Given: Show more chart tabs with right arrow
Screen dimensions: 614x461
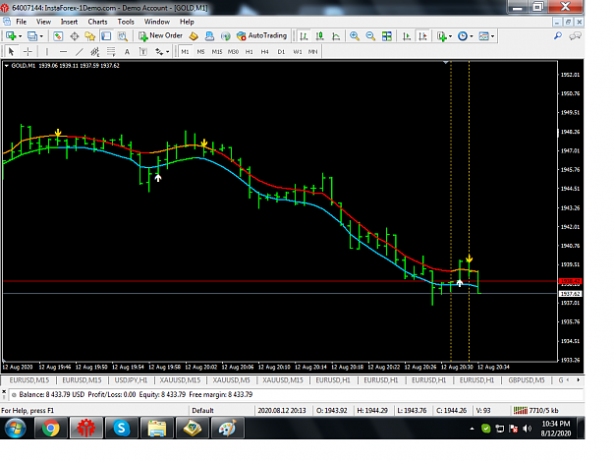Looking at the screenshot, I should (578, 380).
